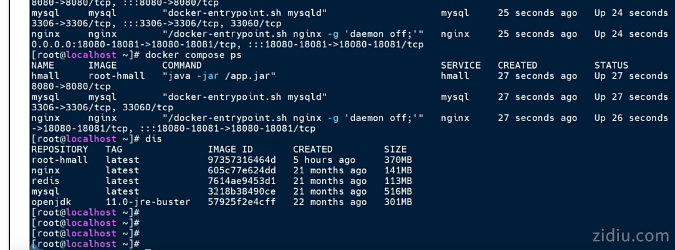This screenshot has width=675, height=250.
Task: Click the "5 hours ago" created time
Action: click(324, 160)
